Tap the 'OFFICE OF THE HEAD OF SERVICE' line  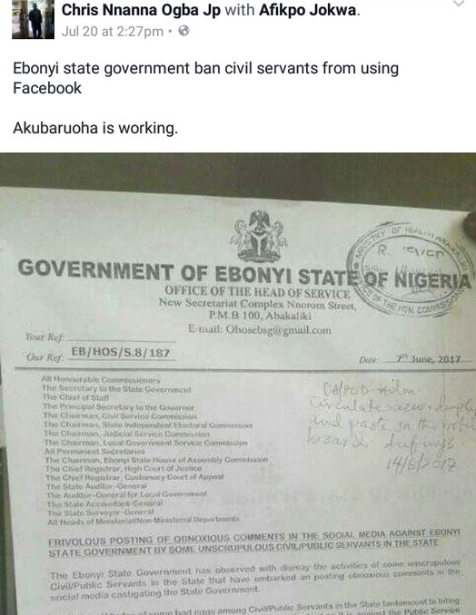click(257, 291)
